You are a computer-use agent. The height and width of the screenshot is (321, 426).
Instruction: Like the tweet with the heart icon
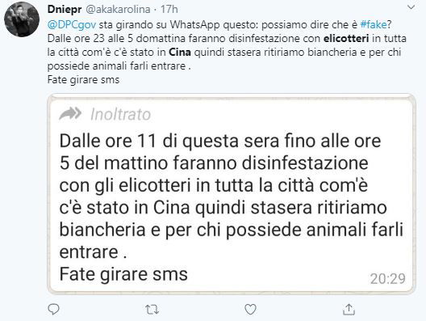click(250, 310)
